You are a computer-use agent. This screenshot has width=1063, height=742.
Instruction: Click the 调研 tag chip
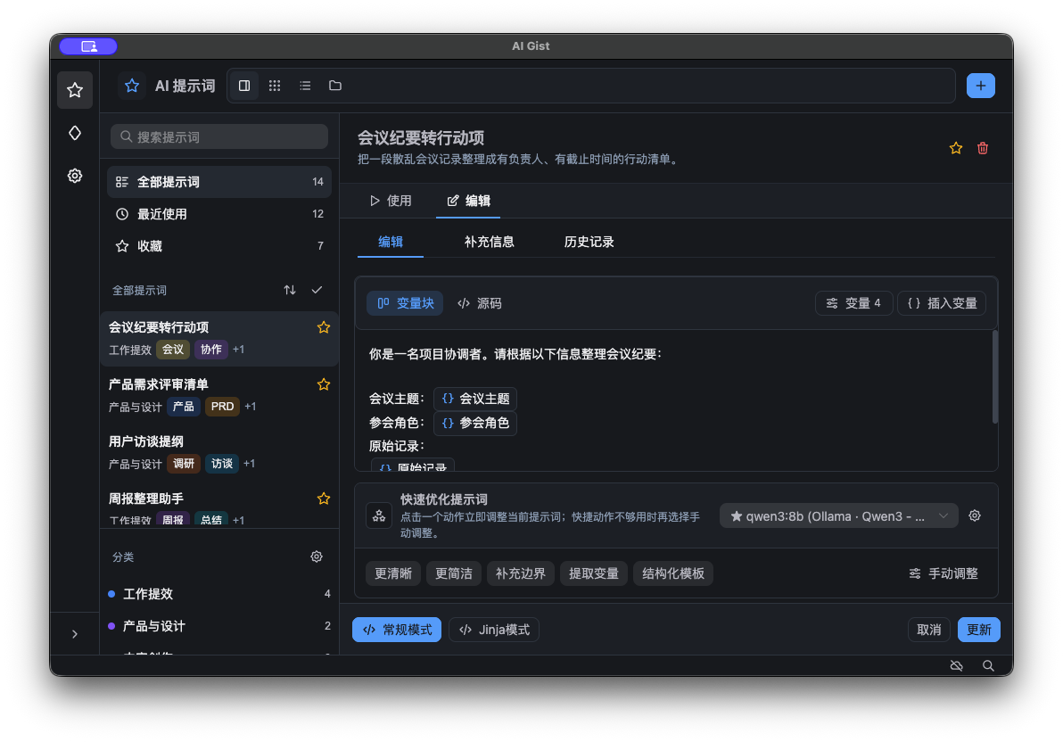[x=184, y=463]
